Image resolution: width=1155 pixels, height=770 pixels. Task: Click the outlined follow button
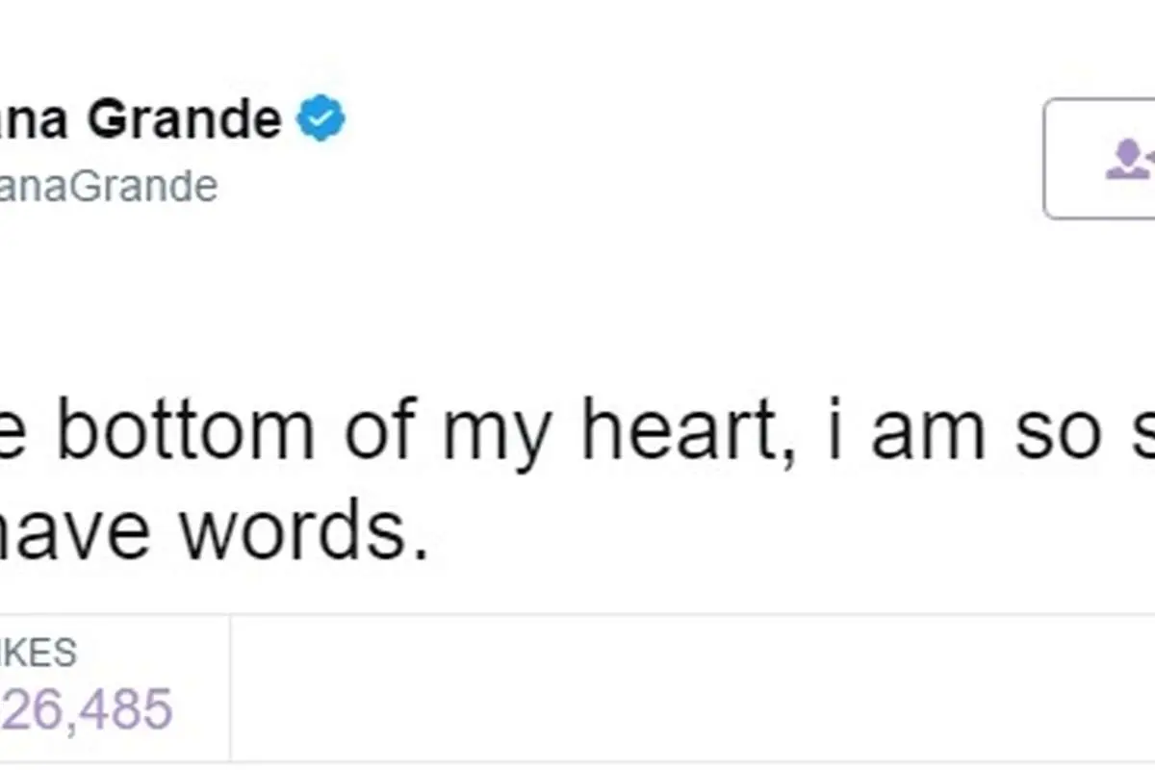(x=1099, y=159)
